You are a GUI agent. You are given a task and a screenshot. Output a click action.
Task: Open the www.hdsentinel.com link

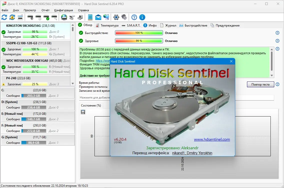pos(212,139)
